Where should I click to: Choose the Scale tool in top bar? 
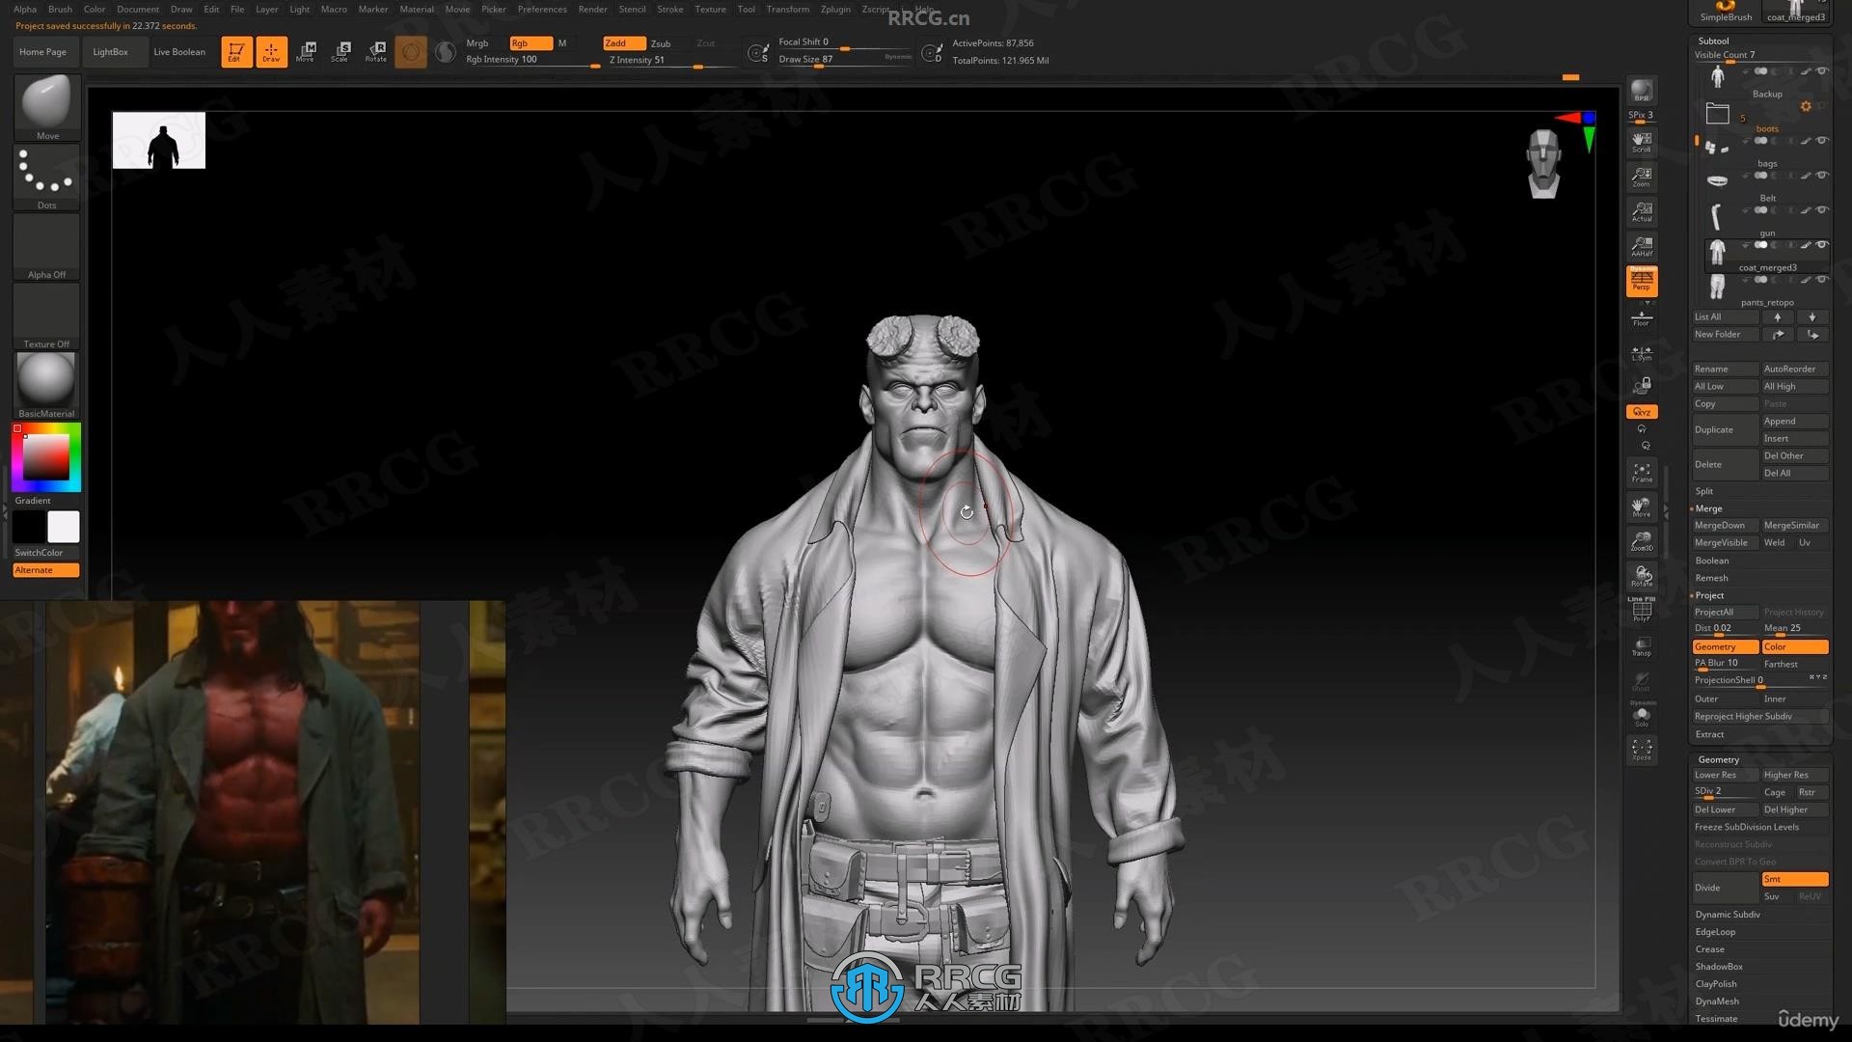(x=340, y=51)
